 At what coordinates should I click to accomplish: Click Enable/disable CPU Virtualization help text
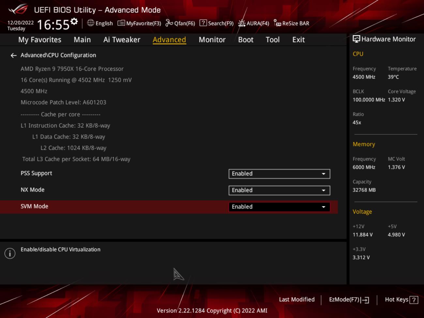[60, 250]
